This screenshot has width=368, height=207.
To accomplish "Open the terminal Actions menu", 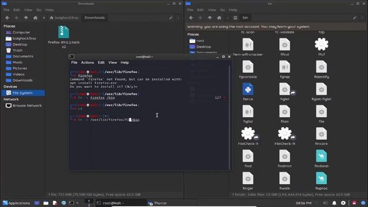I will [87, 63].
